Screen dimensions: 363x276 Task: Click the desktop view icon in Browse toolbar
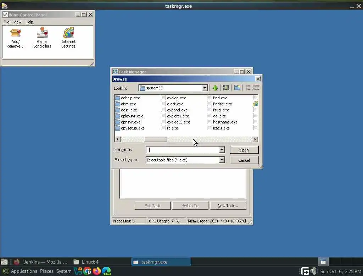tap(226, 88)
